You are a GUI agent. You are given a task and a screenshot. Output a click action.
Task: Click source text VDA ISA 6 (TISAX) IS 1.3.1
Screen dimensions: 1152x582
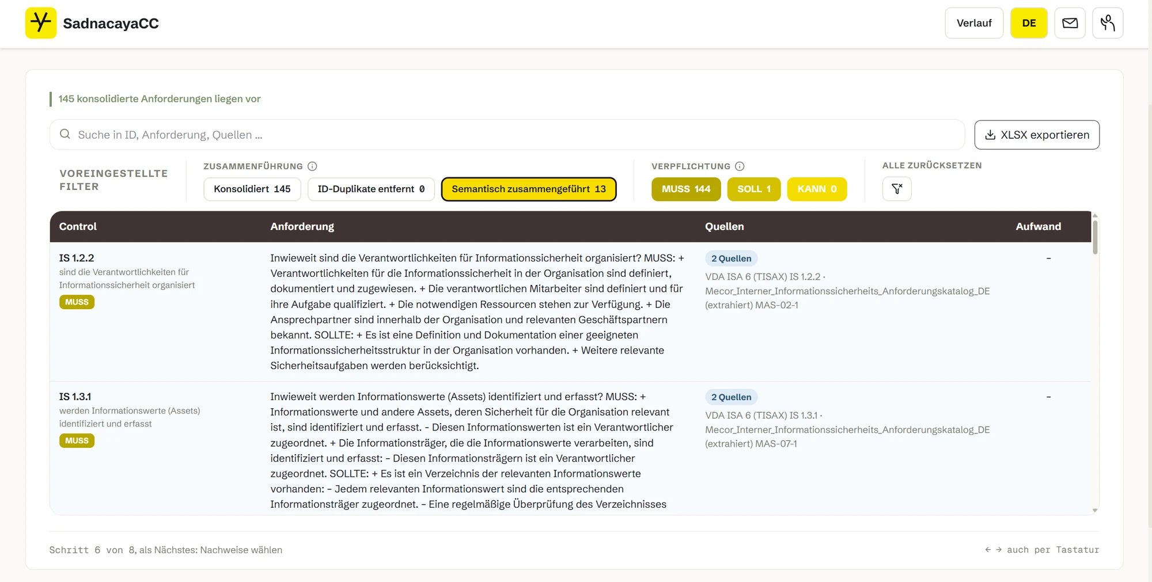(761, 416)
